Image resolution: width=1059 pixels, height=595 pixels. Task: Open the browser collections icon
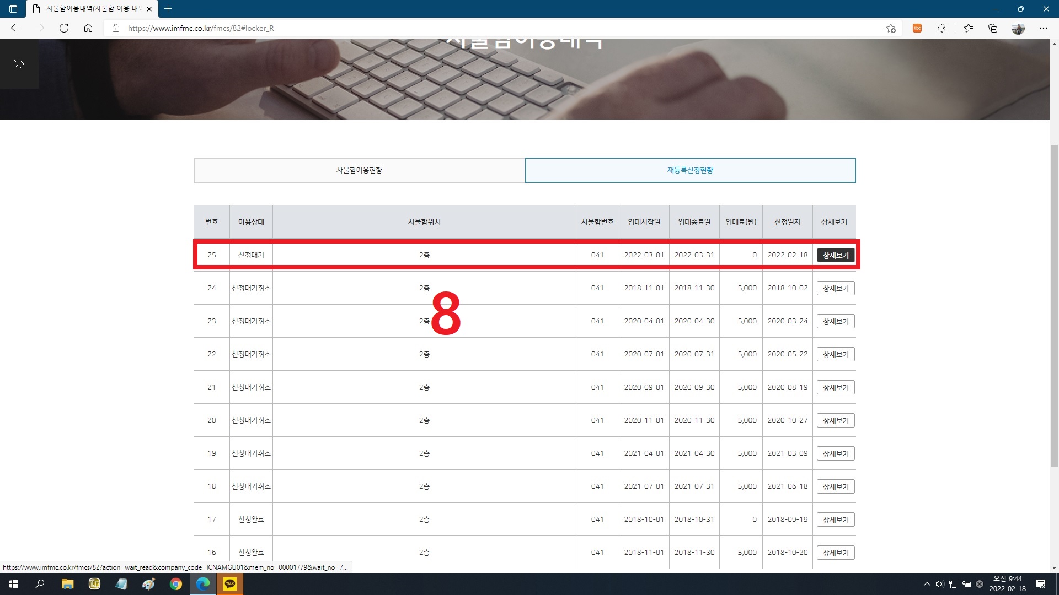[993, 28]
